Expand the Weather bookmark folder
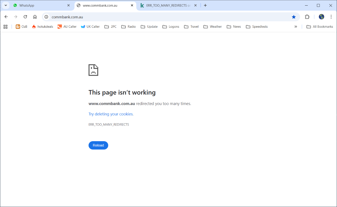337x207 pixels. pos(212,27)
